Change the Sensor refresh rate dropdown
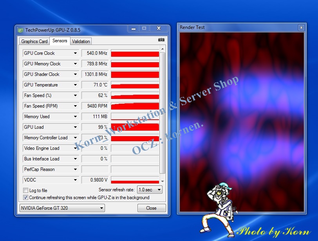The height and width of the screenshot is (241, 318). (x=150, y=190)
